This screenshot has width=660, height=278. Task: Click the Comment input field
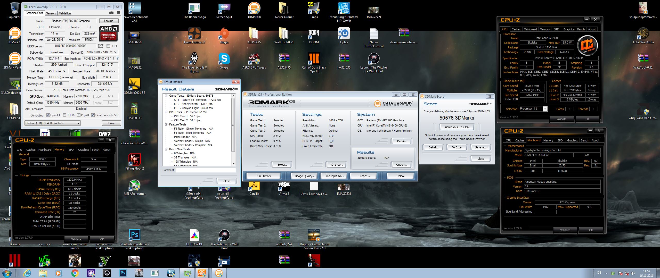click(206, 170)
